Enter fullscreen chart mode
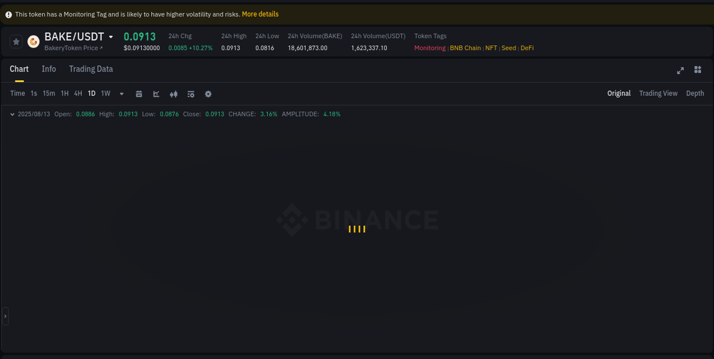 point(680,71)
